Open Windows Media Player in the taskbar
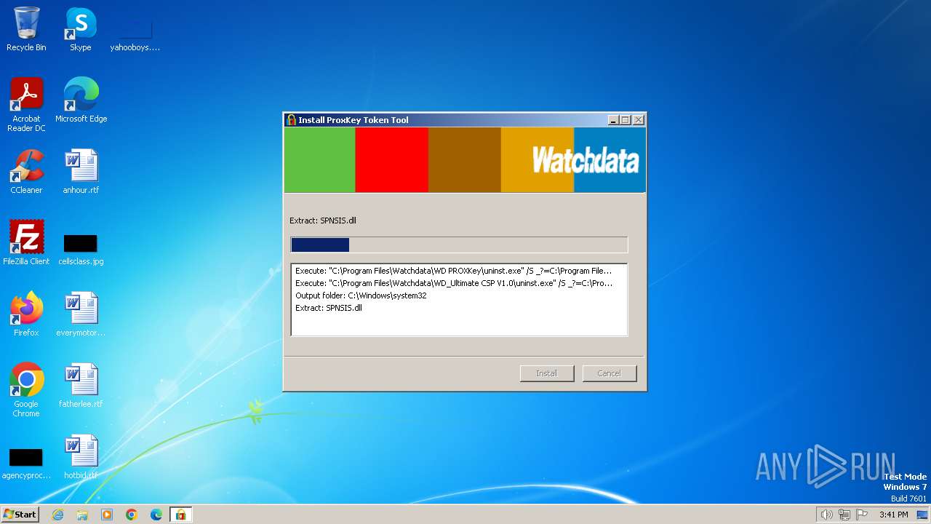The height and width of the screenshot is (524, 931). click(x=107, y=515)
